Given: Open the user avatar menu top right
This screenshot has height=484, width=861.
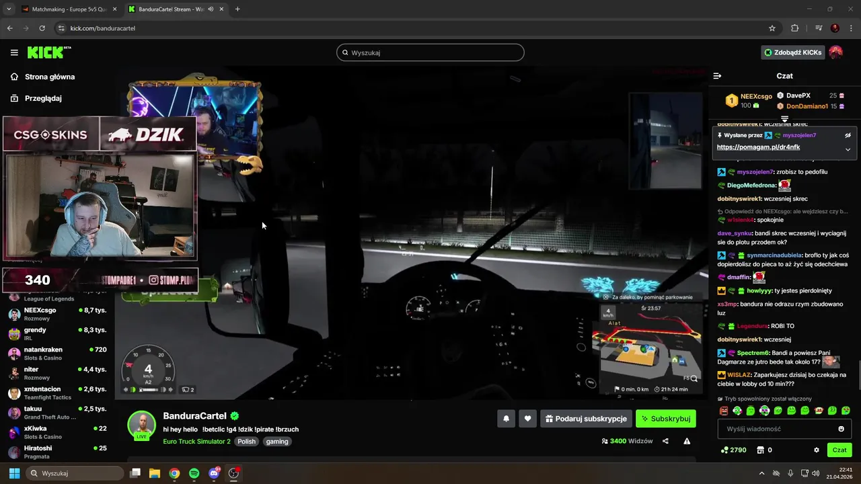Looking at the screenshot, I should coord(835,52).
